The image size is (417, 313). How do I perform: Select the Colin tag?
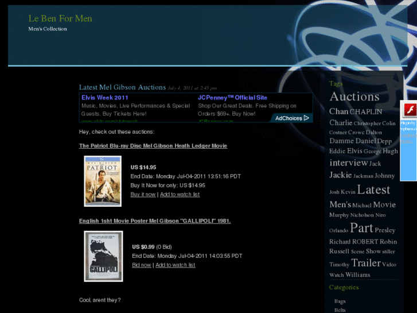[x=389, y=123]
